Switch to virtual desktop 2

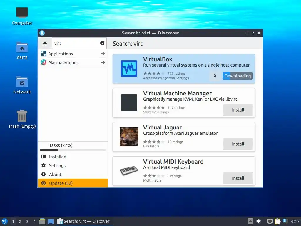(x=20, y=222)
